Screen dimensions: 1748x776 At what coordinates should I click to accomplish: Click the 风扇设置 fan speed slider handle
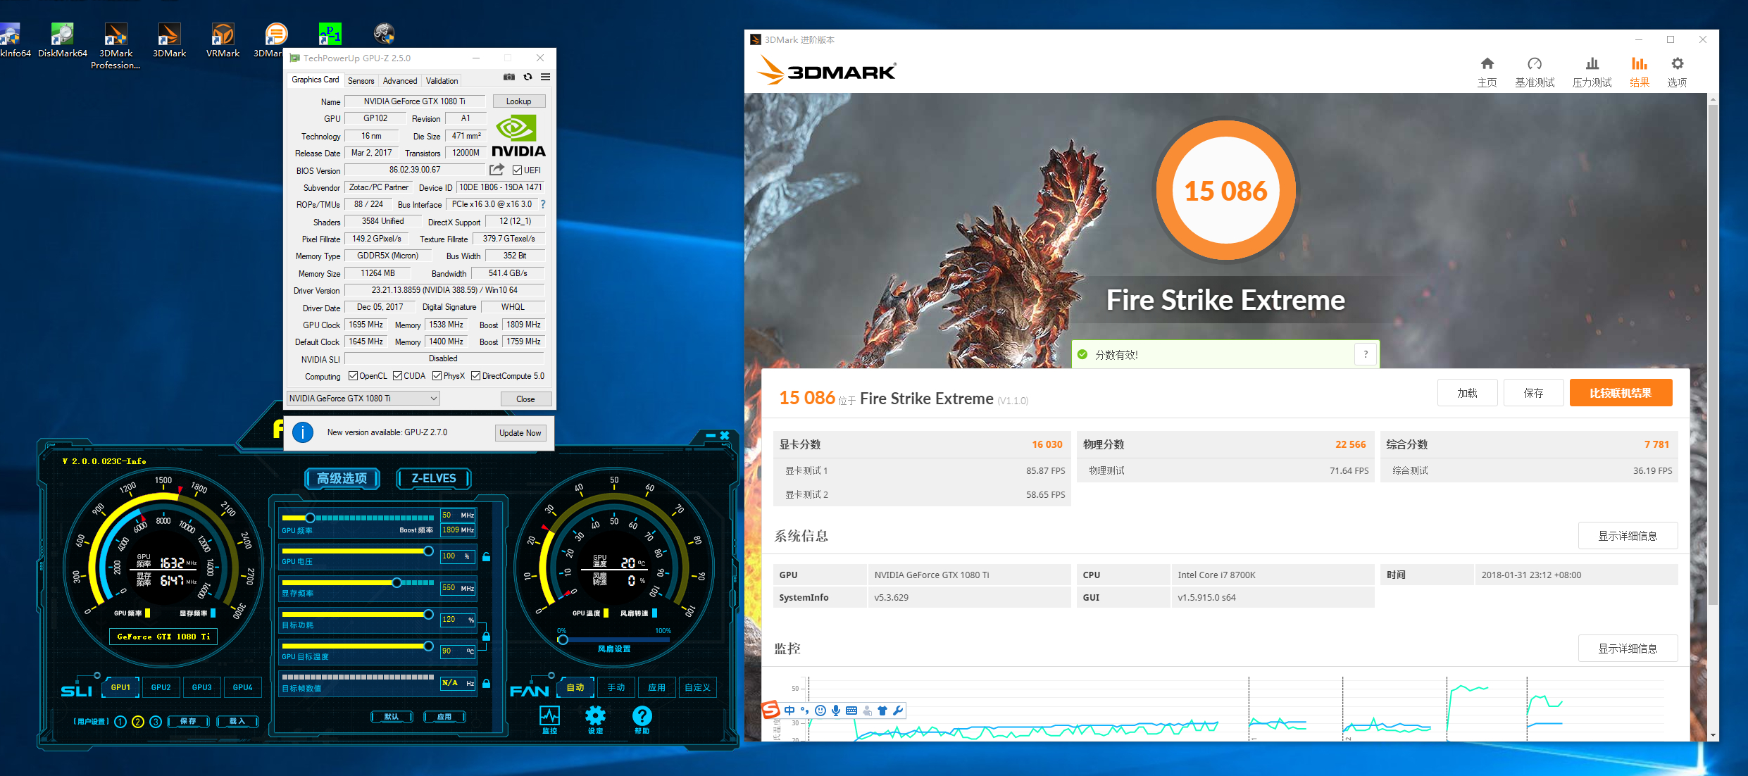(563, 639)
